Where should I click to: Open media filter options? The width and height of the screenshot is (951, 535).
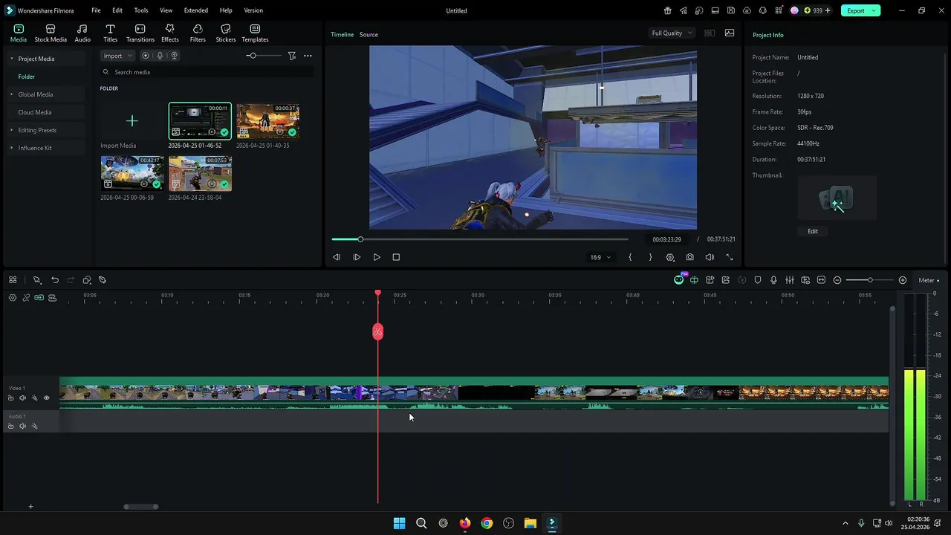tap(292, 56)
